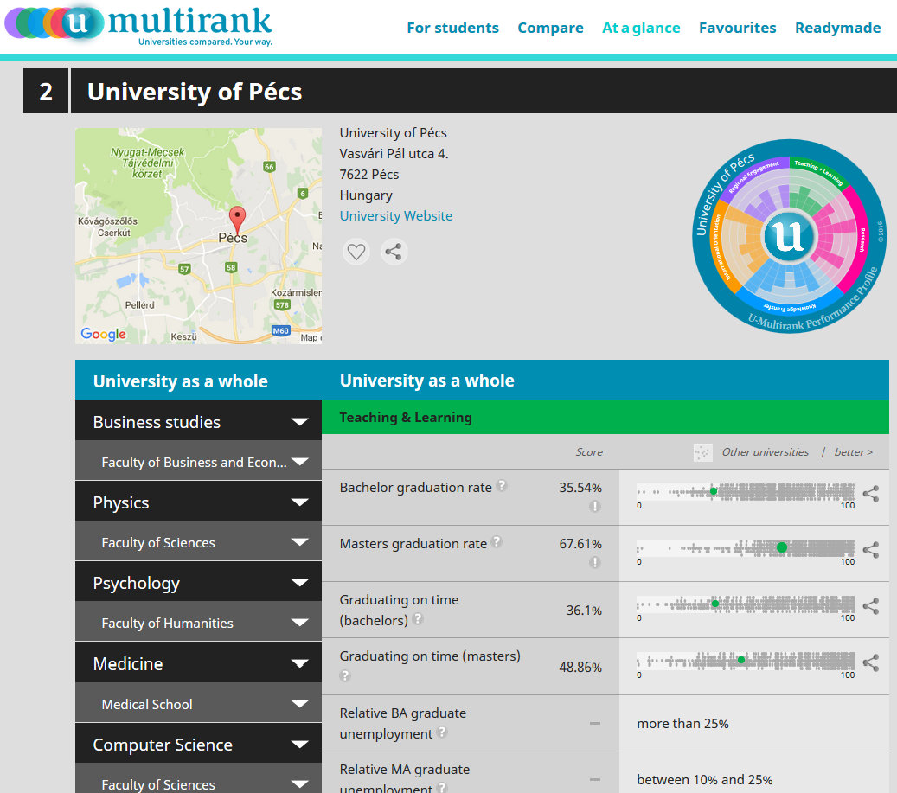
Task: Click the Google logo on the map
Action: (x=103, y=334)
